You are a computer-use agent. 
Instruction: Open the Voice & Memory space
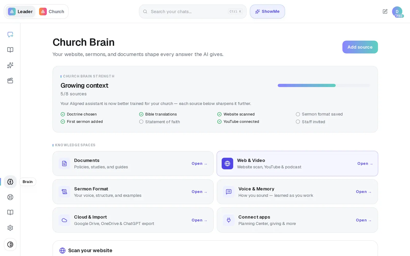pyautogui.click(x=297, y=192)
